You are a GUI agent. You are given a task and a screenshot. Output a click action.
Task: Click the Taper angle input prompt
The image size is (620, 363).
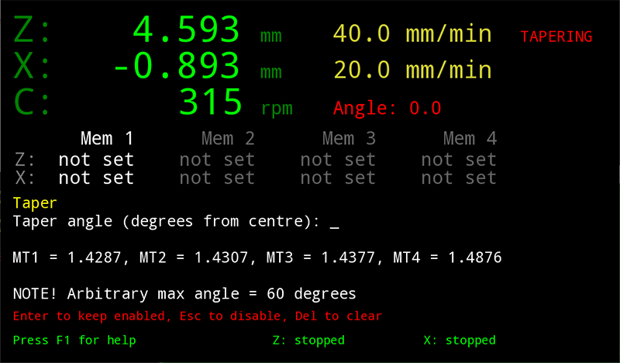176,223
